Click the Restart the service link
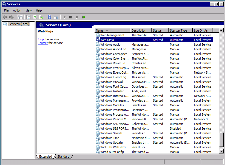This screenshot has height=165, width=225. 42,43
